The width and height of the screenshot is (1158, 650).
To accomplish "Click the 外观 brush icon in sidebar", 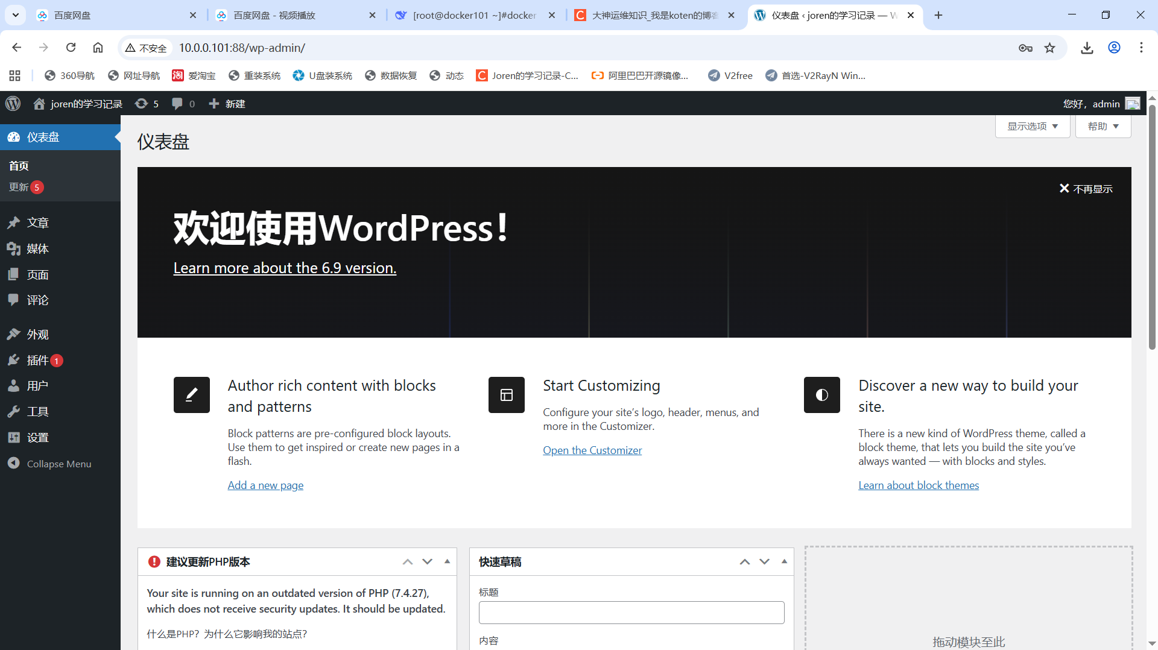I will coord(14,334).
